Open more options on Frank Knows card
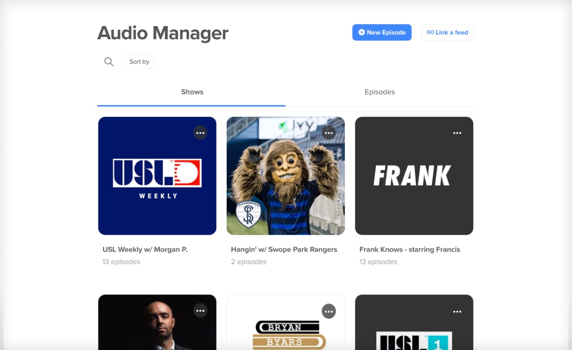 click(457, 133)
